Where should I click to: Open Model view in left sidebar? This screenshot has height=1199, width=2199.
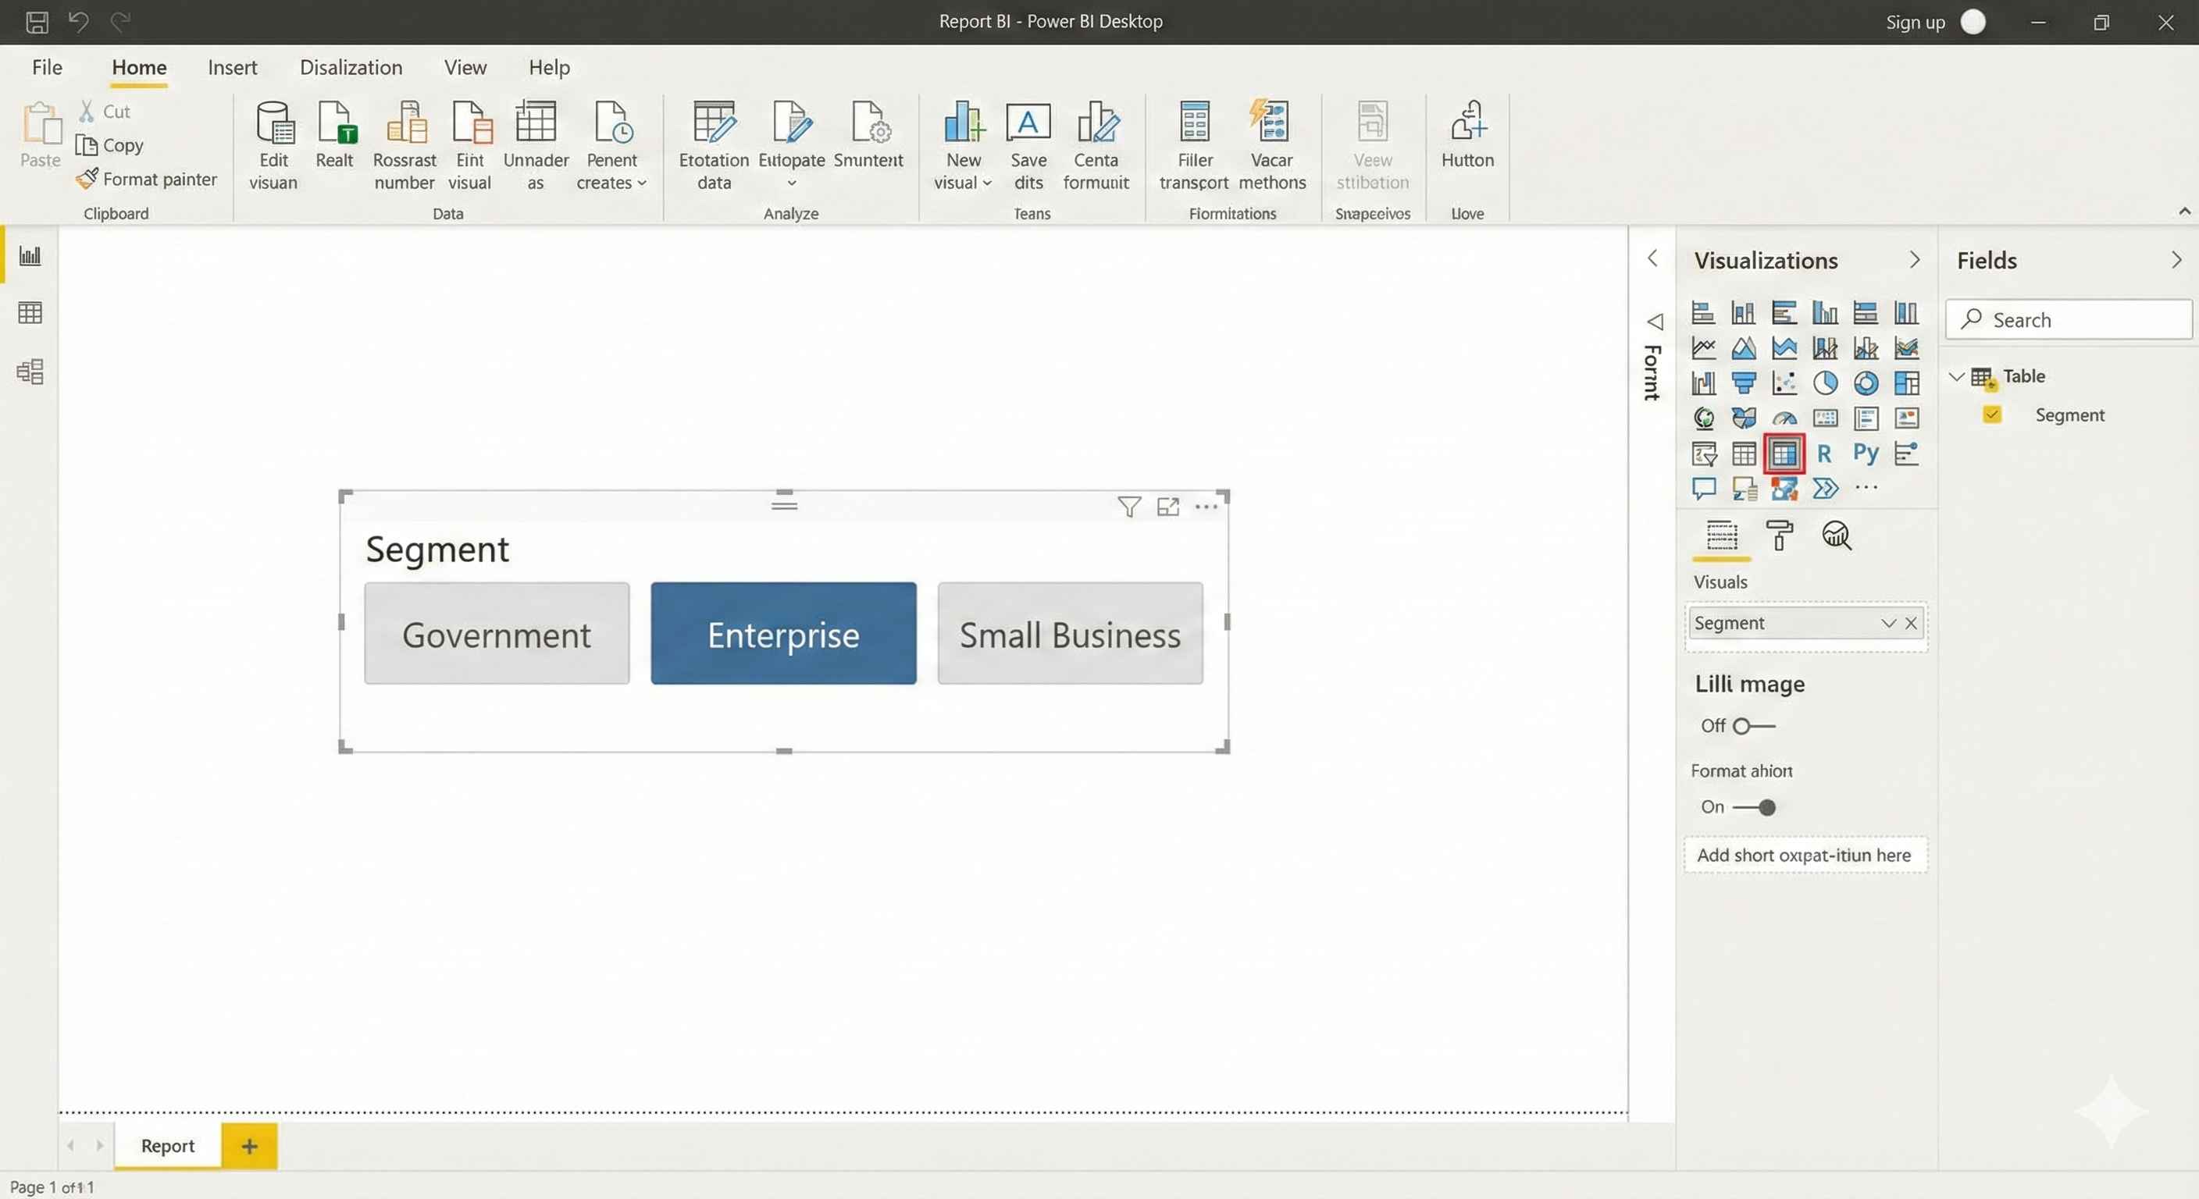click(30, 372)
